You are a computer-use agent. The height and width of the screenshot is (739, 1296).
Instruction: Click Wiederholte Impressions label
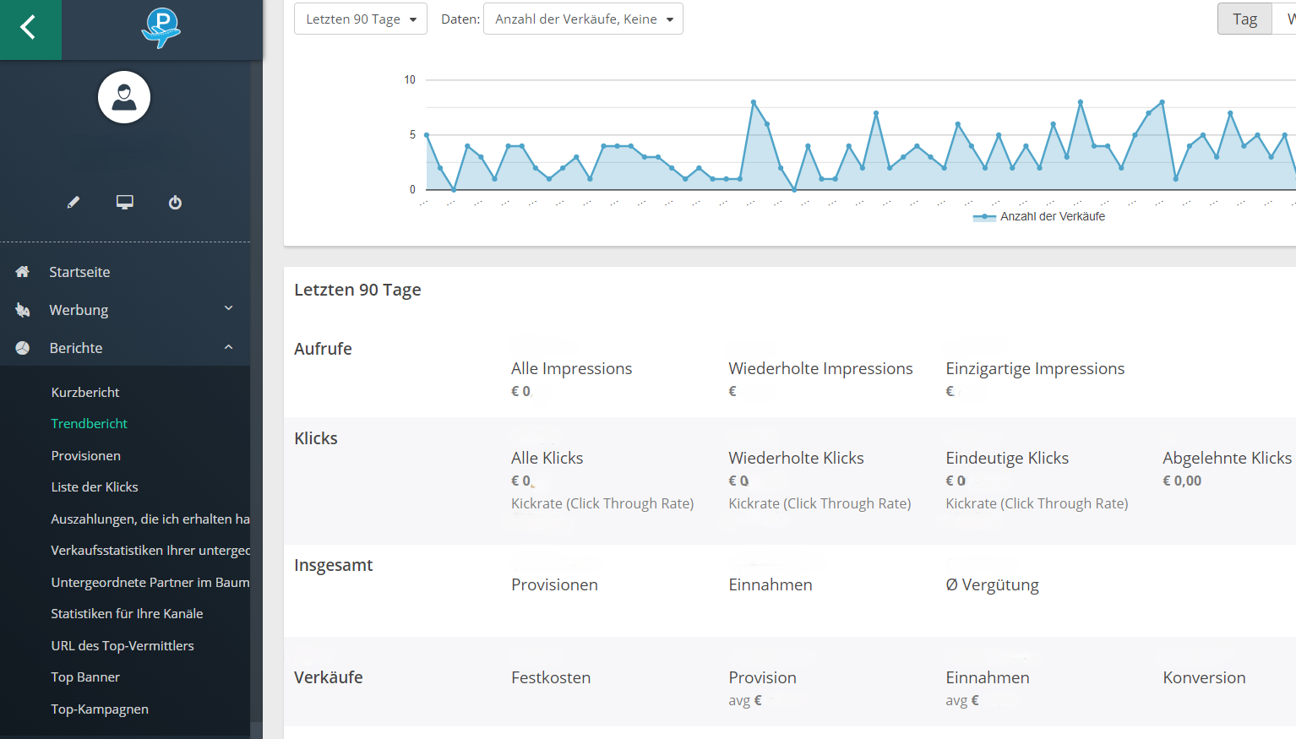(820, 368)
